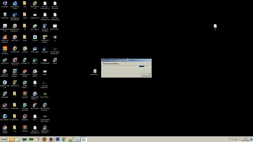Click the red record icon in taskbar
The width and height of the screenshot is (253, 142).
click(x=51, y=139)
